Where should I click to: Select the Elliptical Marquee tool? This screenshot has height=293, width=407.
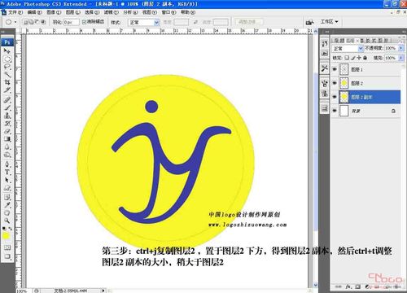pos(7,59)
